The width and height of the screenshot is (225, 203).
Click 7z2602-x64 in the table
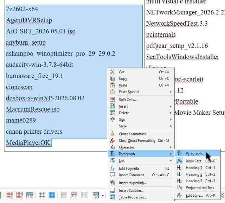pos(22,9)
